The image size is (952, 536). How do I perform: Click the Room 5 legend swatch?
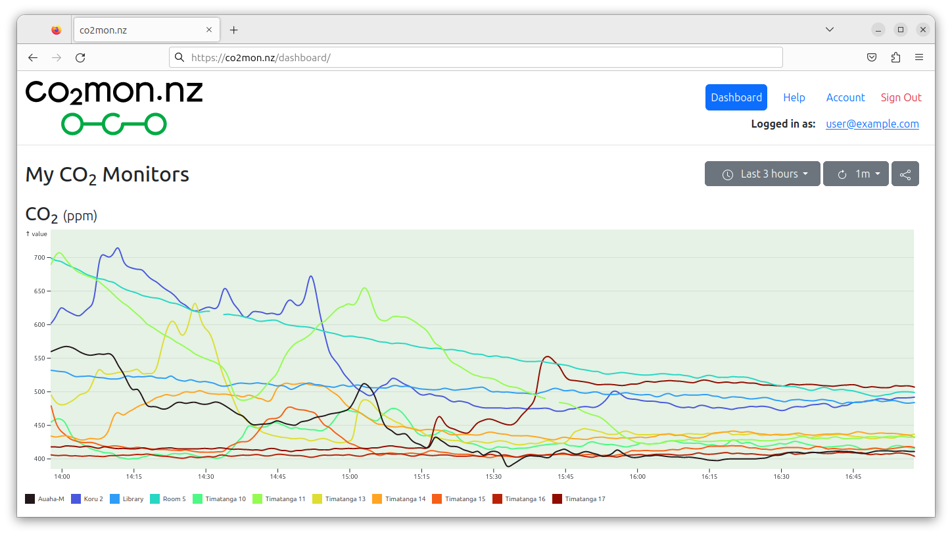tap(155, 499)
